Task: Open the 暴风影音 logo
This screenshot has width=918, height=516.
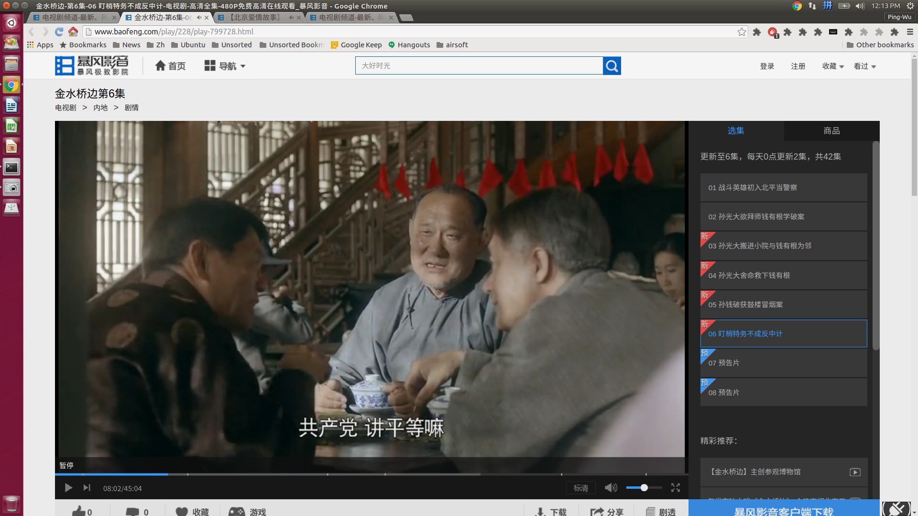Action: pyautogui.click(x=92, y=65)
